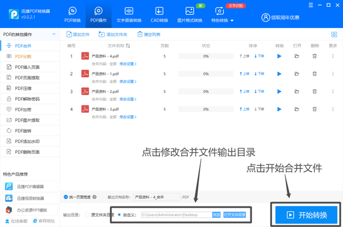Select PDF合并 in the sidebar
This screenshot has width=343, height=227.
pyautogui.click(x=30, y=46)
